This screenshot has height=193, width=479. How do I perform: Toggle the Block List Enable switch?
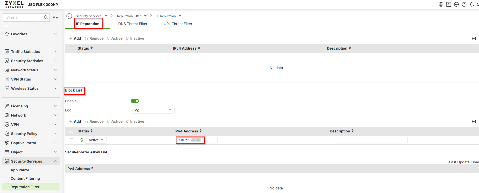(135, 101)
